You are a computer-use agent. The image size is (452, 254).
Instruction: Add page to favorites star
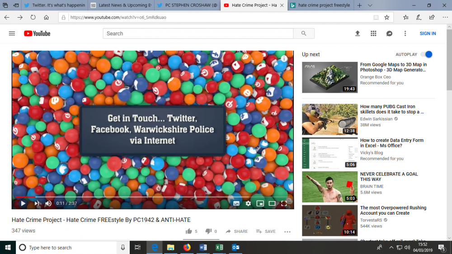(387, 17)
